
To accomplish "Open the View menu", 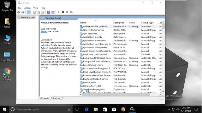I will [x=36, y=8].
